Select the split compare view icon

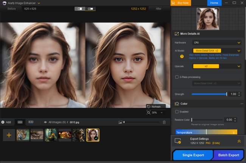80,8
